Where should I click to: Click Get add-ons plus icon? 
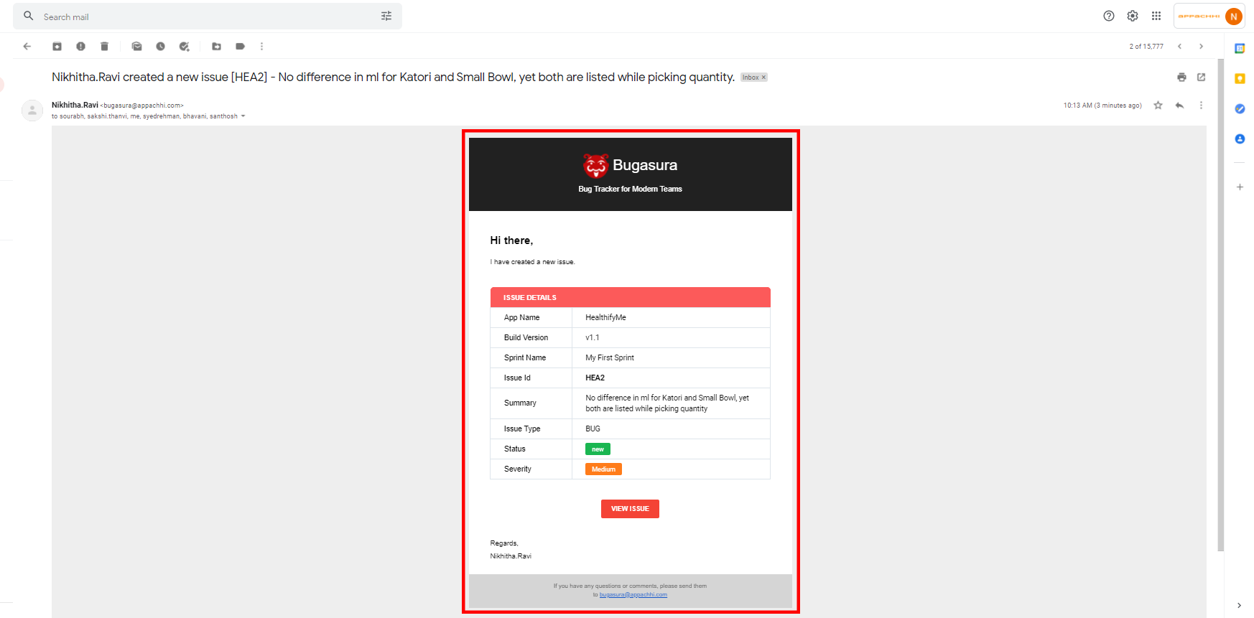tap(1240, 187)
